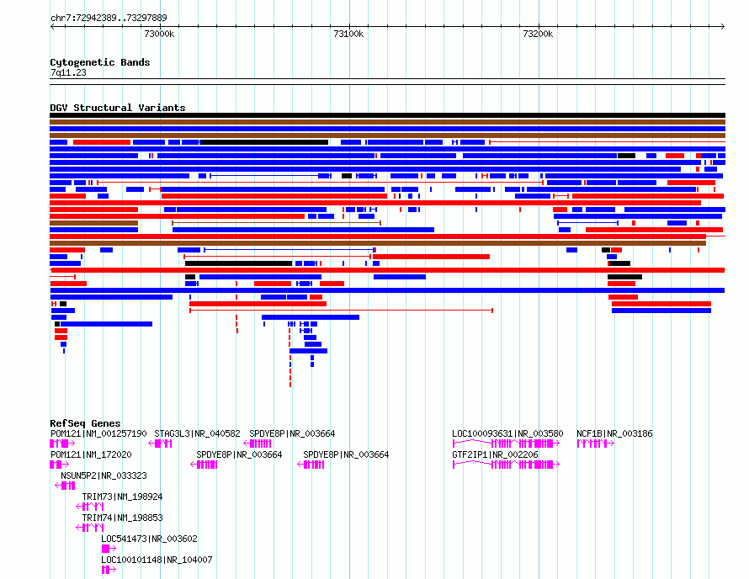Open the TRIM73|NM_198924 gene label
Viewport: 749px width, 579px height.
pos(122,497)
